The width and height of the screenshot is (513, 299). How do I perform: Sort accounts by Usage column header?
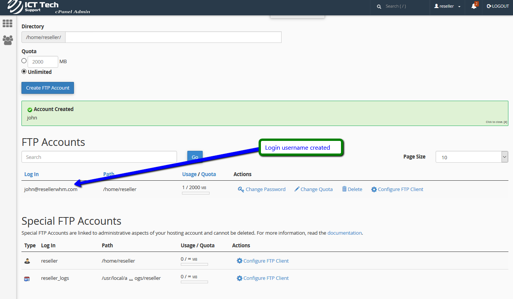click(189, 174)
